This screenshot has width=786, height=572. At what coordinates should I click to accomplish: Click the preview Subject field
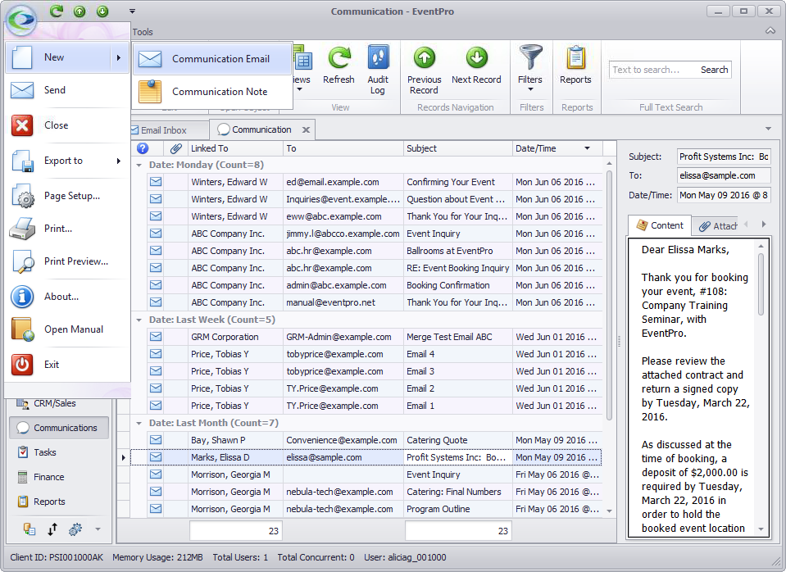(x=724, y=157)
